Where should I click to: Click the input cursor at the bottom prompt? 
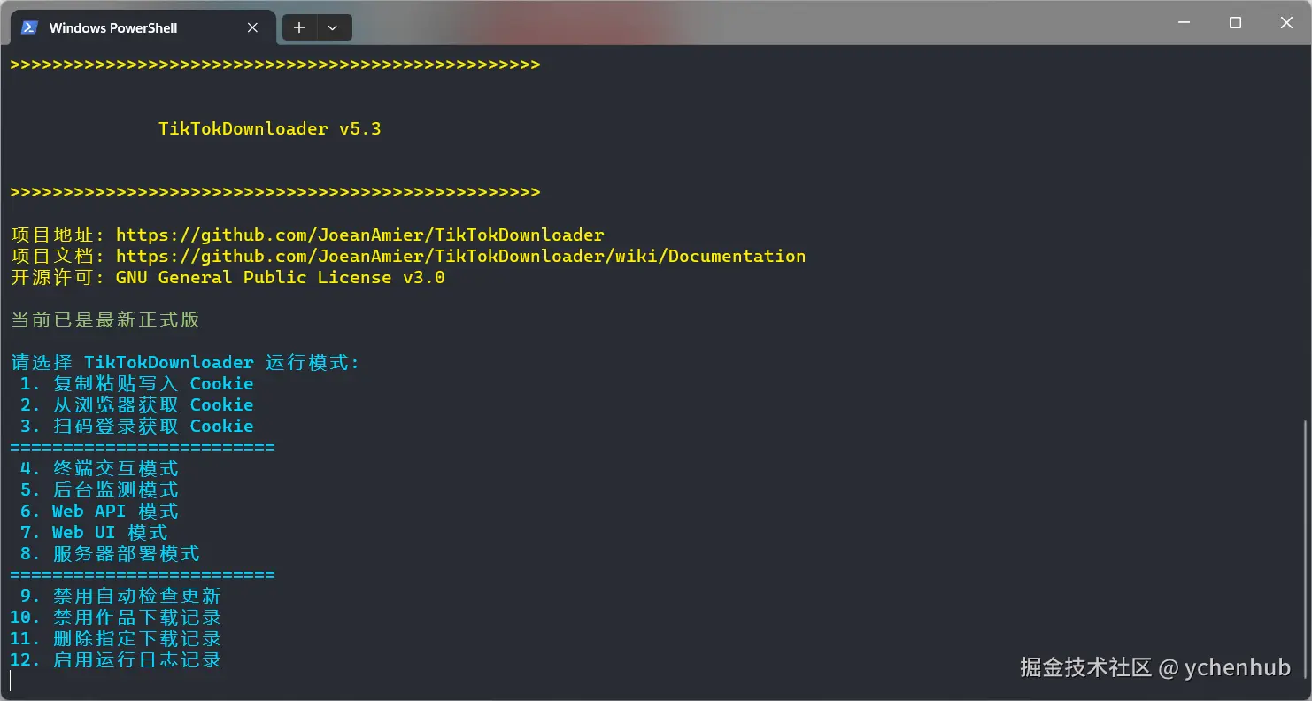pos(11,681)
